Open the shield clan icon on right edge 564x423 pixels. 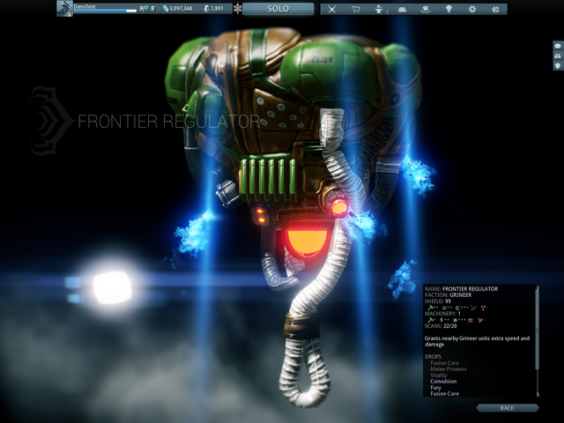558,65
